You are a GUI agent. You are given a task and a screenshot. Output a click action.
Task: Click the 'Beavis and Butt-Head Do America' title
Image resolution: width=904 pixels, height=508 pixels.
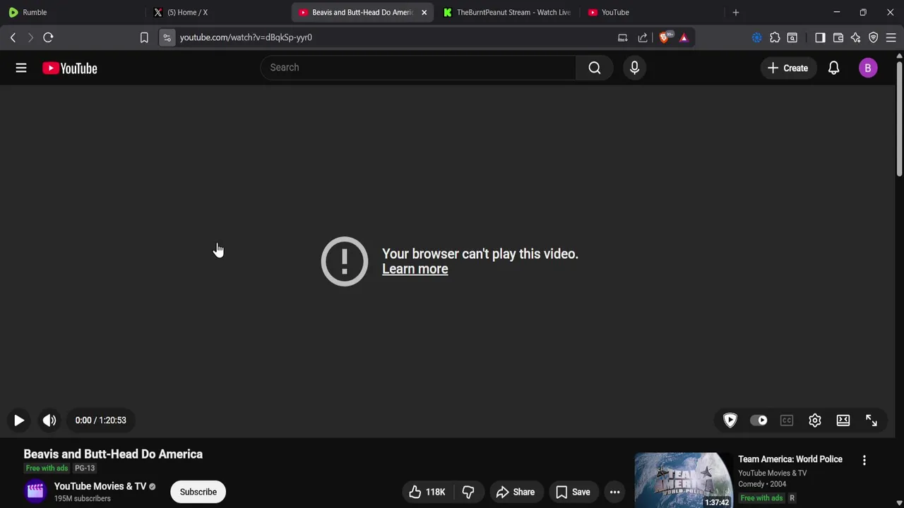point(113,454)
